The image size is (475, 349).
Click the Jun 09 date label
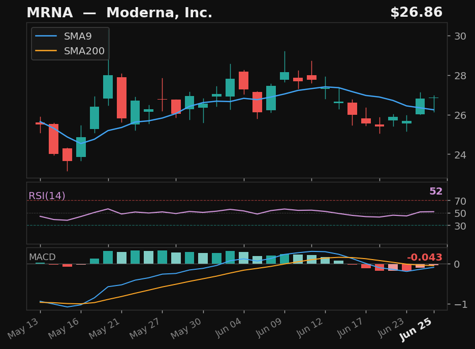[x=269, y=328]
